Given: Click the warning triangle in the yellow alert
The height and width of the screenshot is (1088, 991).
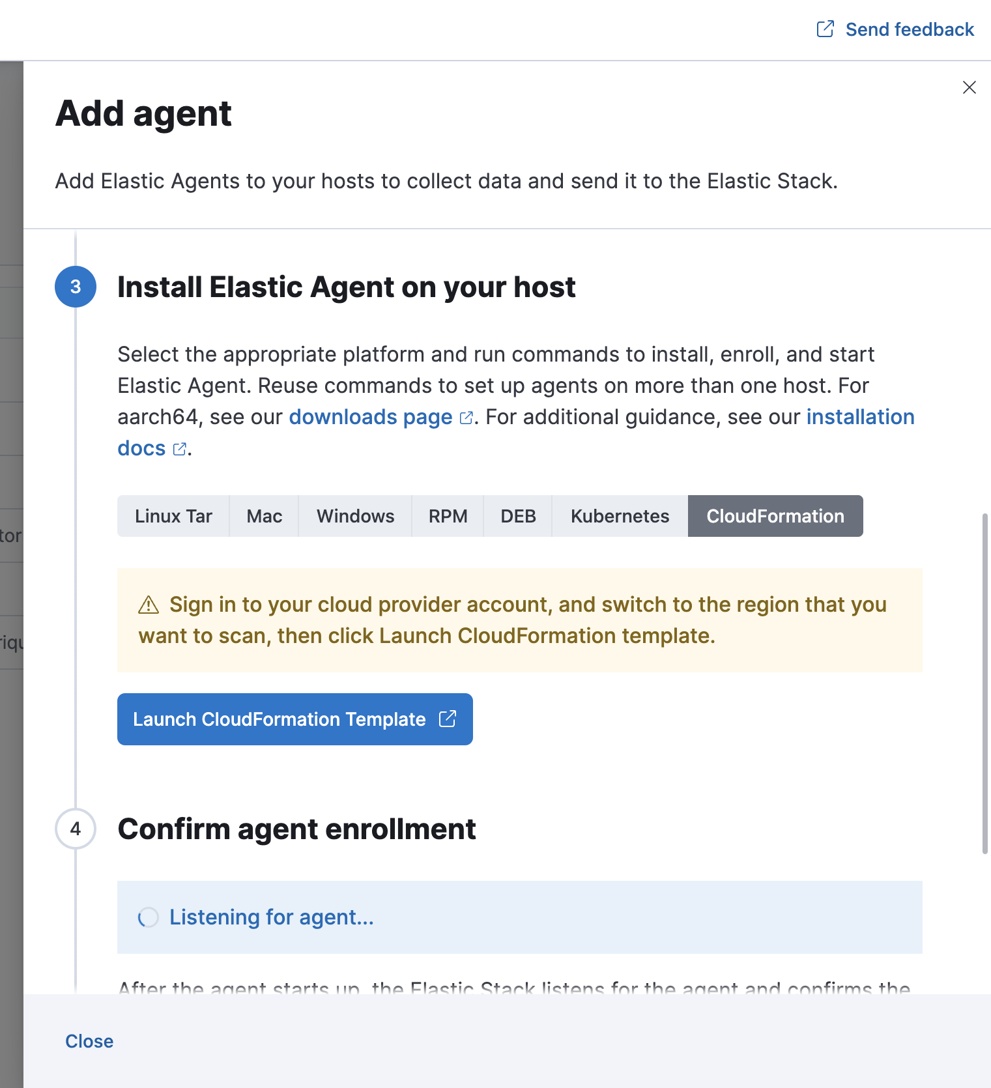Looking at the screenshot, I should click(x=147, y=605).
